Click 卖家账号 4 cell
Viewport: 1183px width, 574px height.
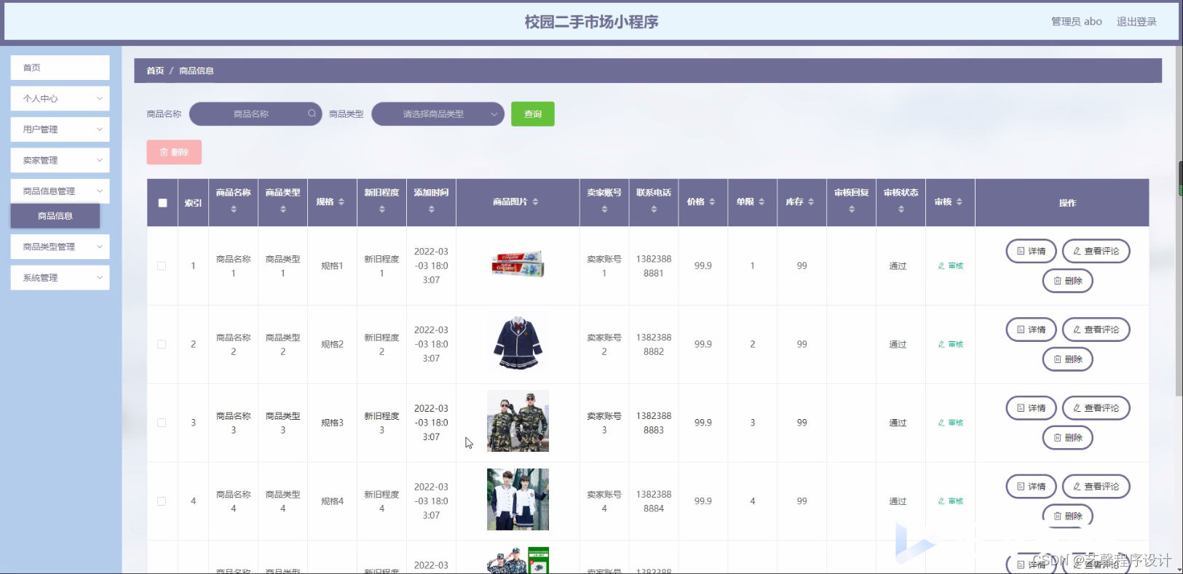click(604, 501)
